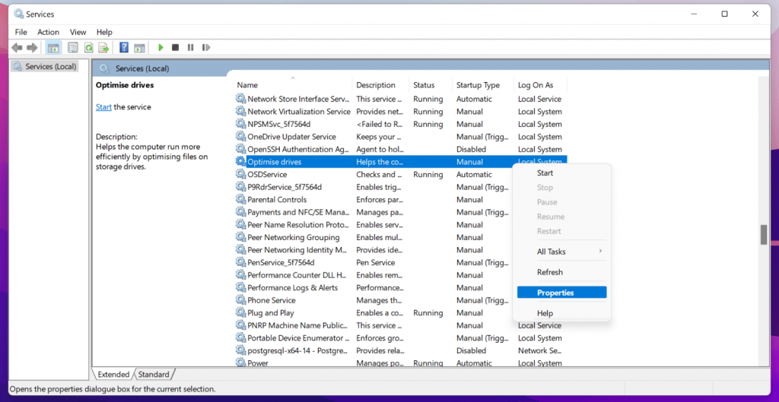Click the Restart Service toolbar icon

206,48
